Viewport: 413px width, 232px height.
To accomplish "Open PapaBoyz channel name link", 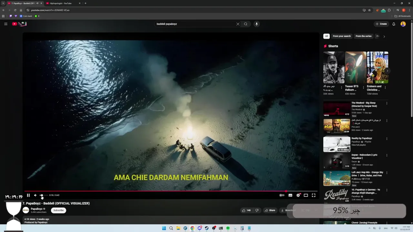I will (37, 209).
